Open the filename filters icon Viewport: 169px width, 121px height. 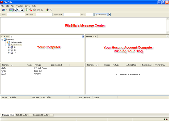point(47,10)
